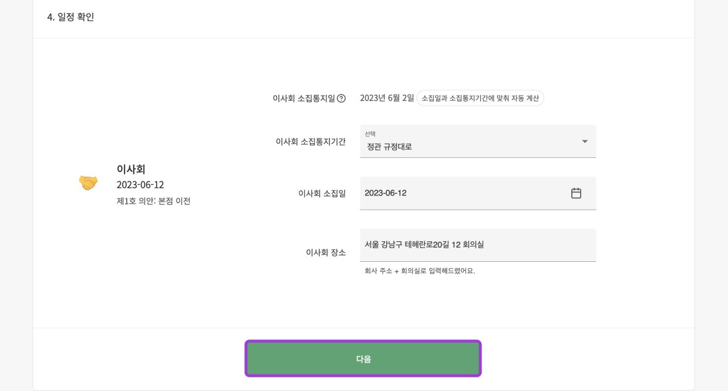
Task: Click the 선택 label in the dropdown
Action: [x=370, y=134]
